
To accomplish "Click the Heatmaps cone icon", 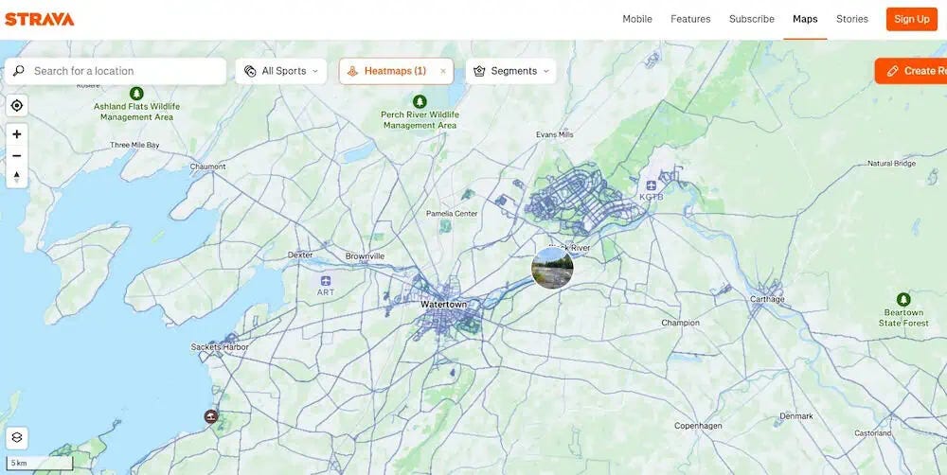I will tap(352, 71).
